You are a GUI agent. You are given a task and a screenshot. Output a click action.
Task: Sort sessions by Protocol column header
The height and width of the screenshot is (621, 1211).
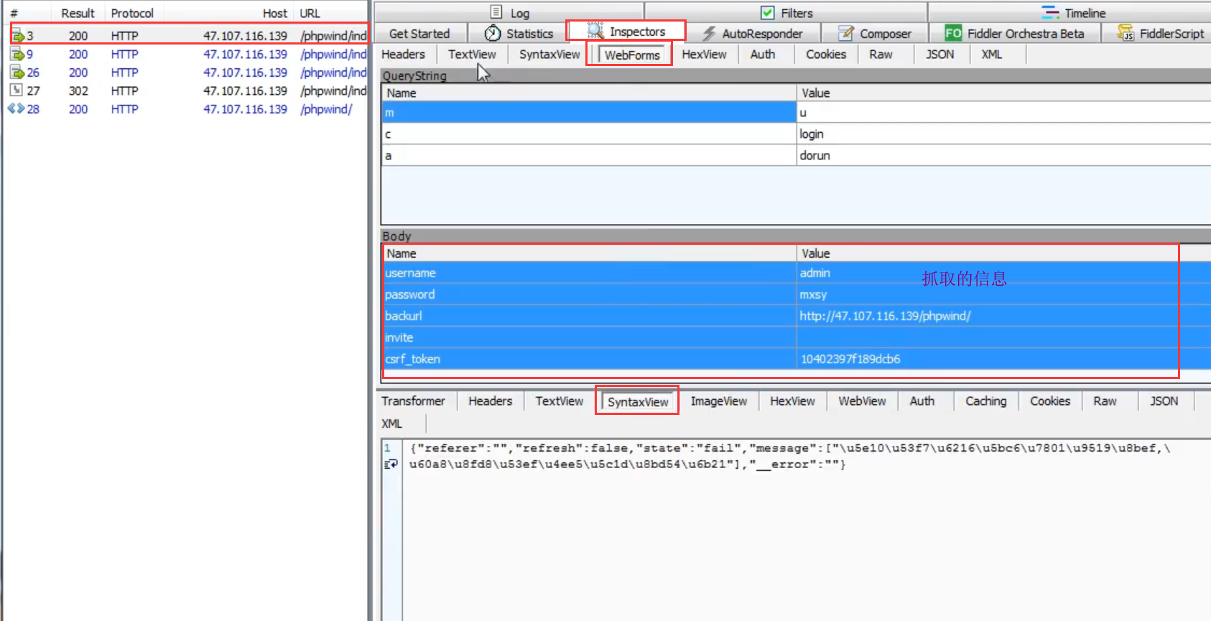click(132, 13)
